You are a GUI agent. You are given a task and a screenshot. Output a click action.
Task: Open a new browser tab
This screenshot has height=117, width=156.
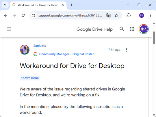71,5
